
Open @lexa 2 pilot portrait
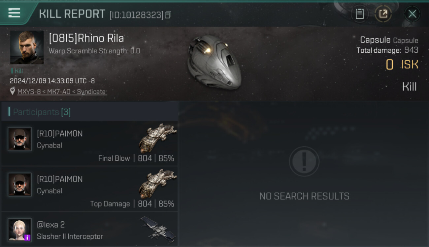point(20,230)
